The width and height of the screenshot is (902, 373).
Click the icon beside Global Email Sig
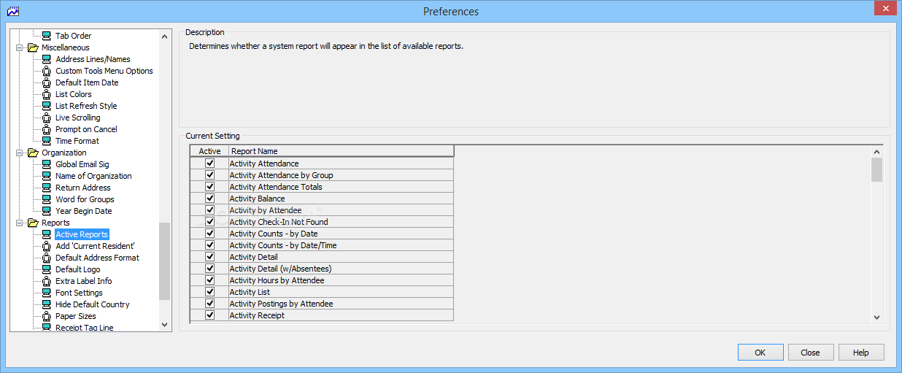pyautogui.click(x=47, y=164)
